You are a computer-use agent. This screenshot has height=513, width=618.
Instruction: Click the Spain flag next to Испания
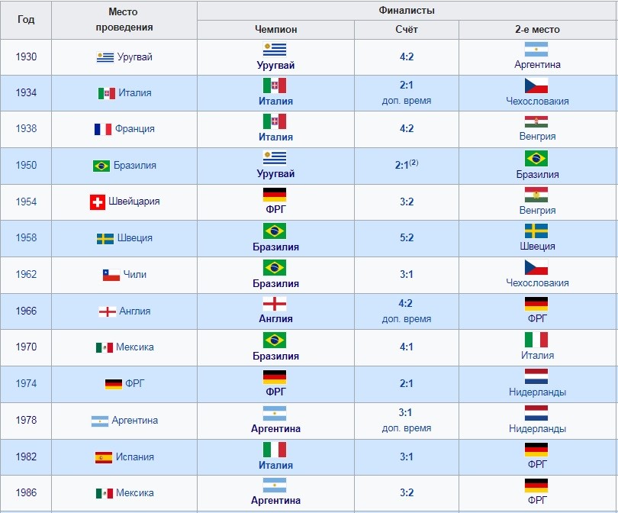[x=104, y=457]
